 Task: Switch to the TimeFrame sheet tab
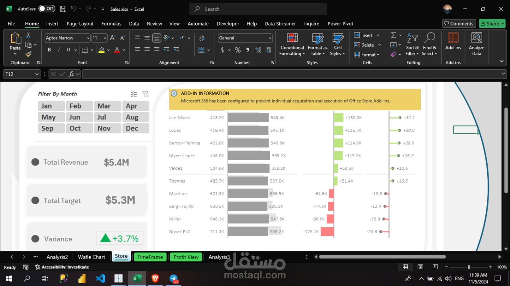pyautogui.click(x=150, y=257)
